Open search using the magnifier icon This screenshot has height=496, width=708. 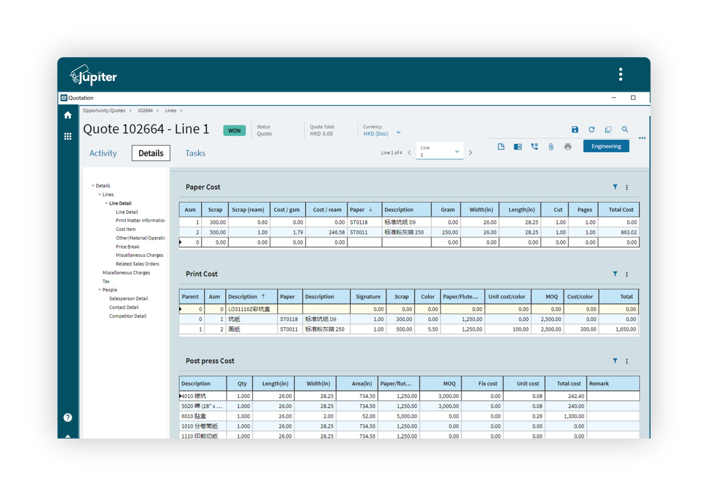(625, 129)
